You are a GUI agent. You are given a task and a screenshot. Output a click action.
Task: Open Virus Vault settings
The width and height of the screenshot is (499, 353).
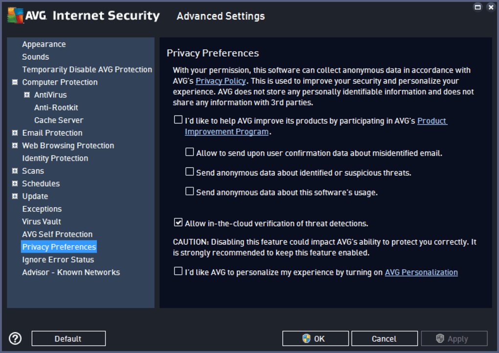click(42, 221)
